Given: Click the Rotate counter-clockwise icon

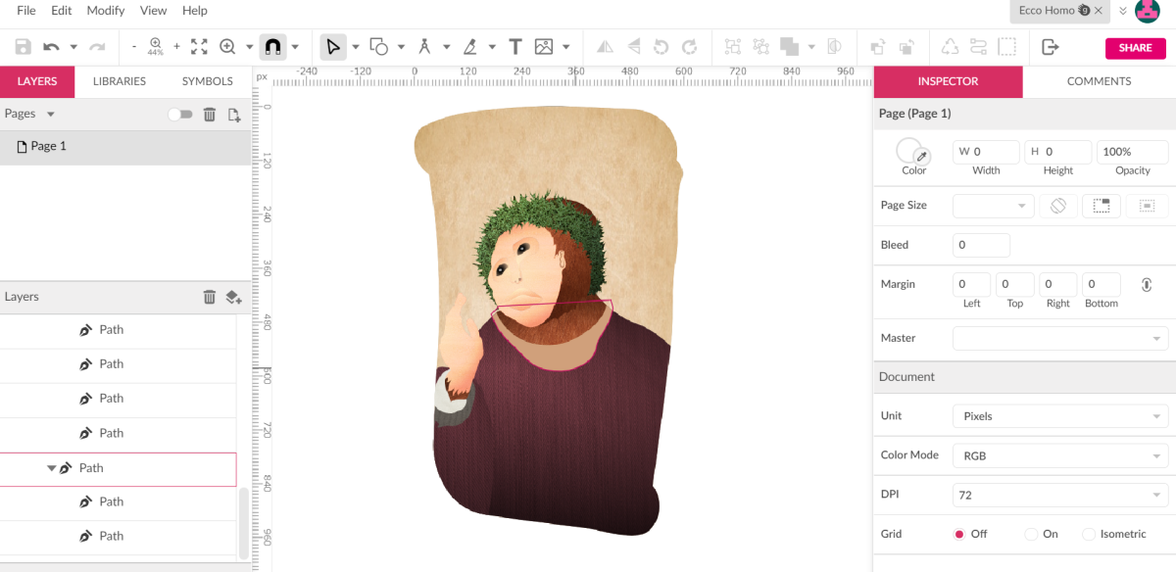Looking at the screenshot, I should [x=661, y=46].
